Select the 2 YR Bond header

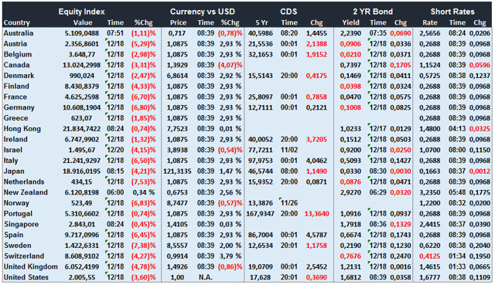373,12
